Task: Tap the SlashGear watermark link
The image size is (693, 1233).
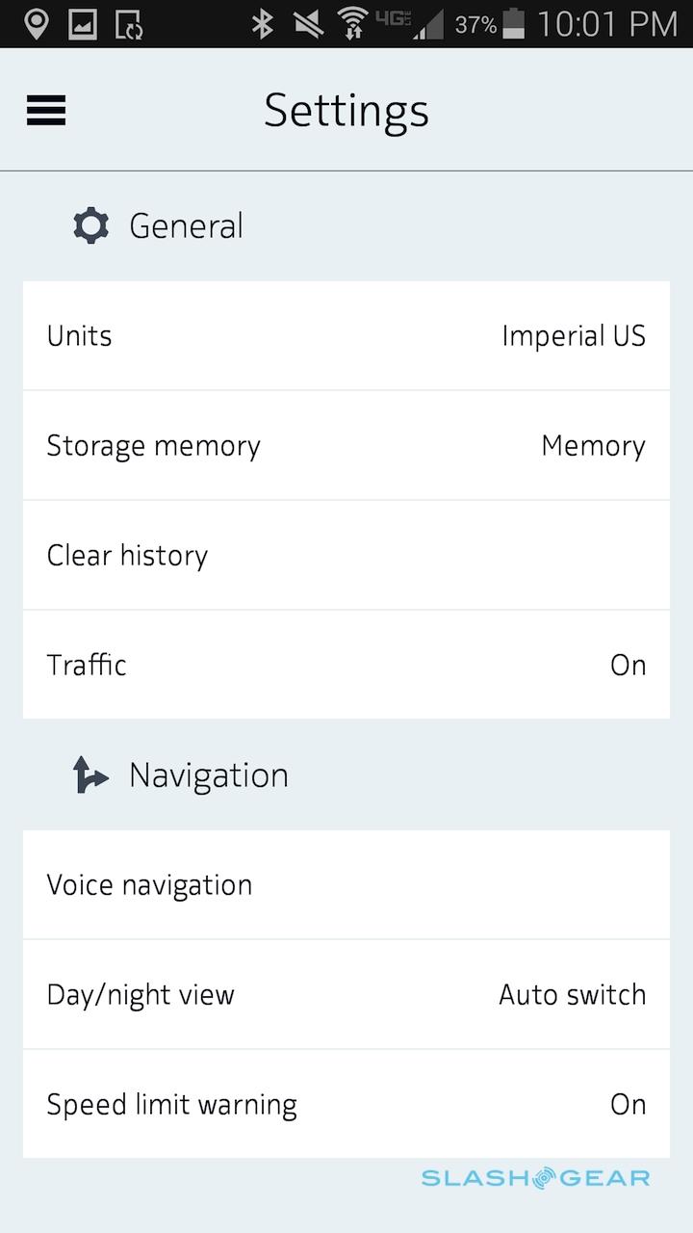Action: click(x=535, y=1178)
